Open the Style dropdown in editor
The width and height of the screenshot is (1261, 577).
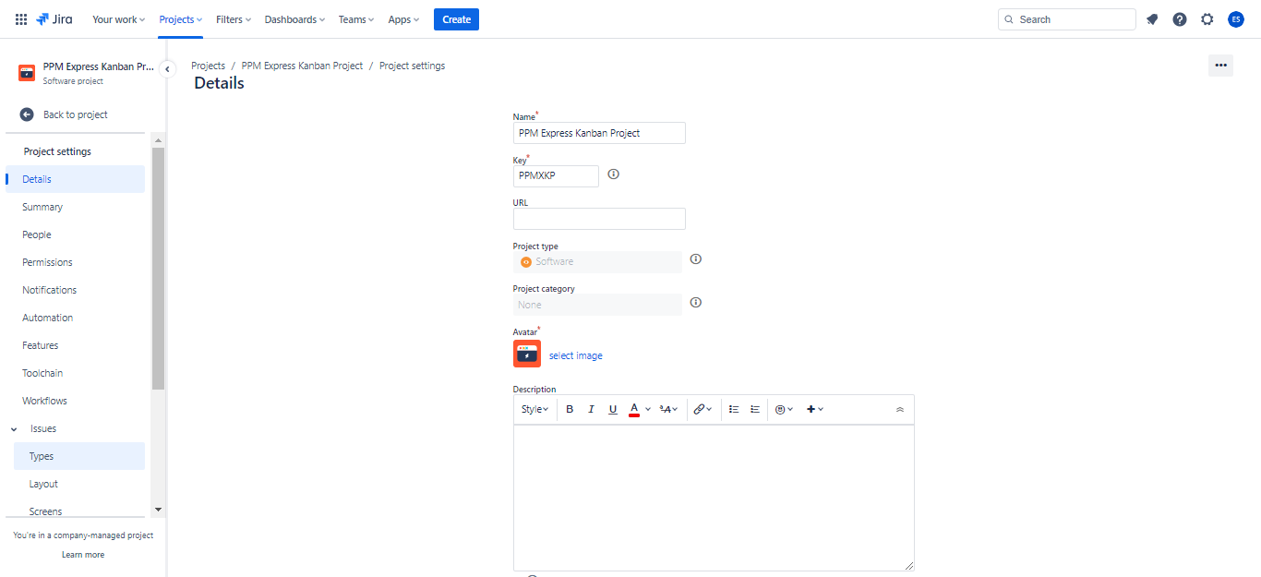click(534, 409)
